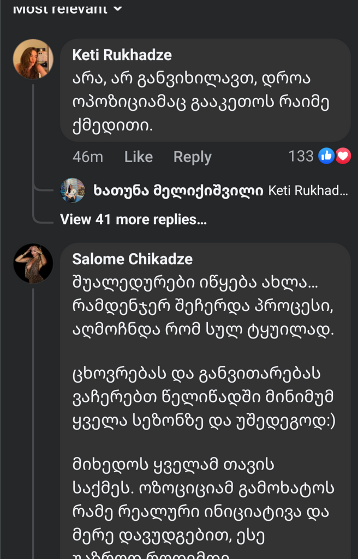Open Salome Chikadze's profile via her name

click(133, 259)
